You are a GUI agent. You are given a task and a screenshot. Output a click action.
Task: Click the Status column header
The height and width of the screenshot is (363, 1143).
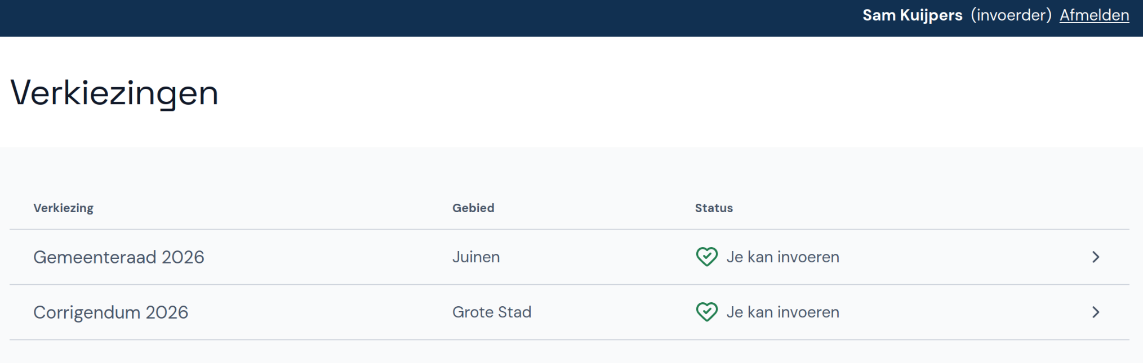pos(713,208)
